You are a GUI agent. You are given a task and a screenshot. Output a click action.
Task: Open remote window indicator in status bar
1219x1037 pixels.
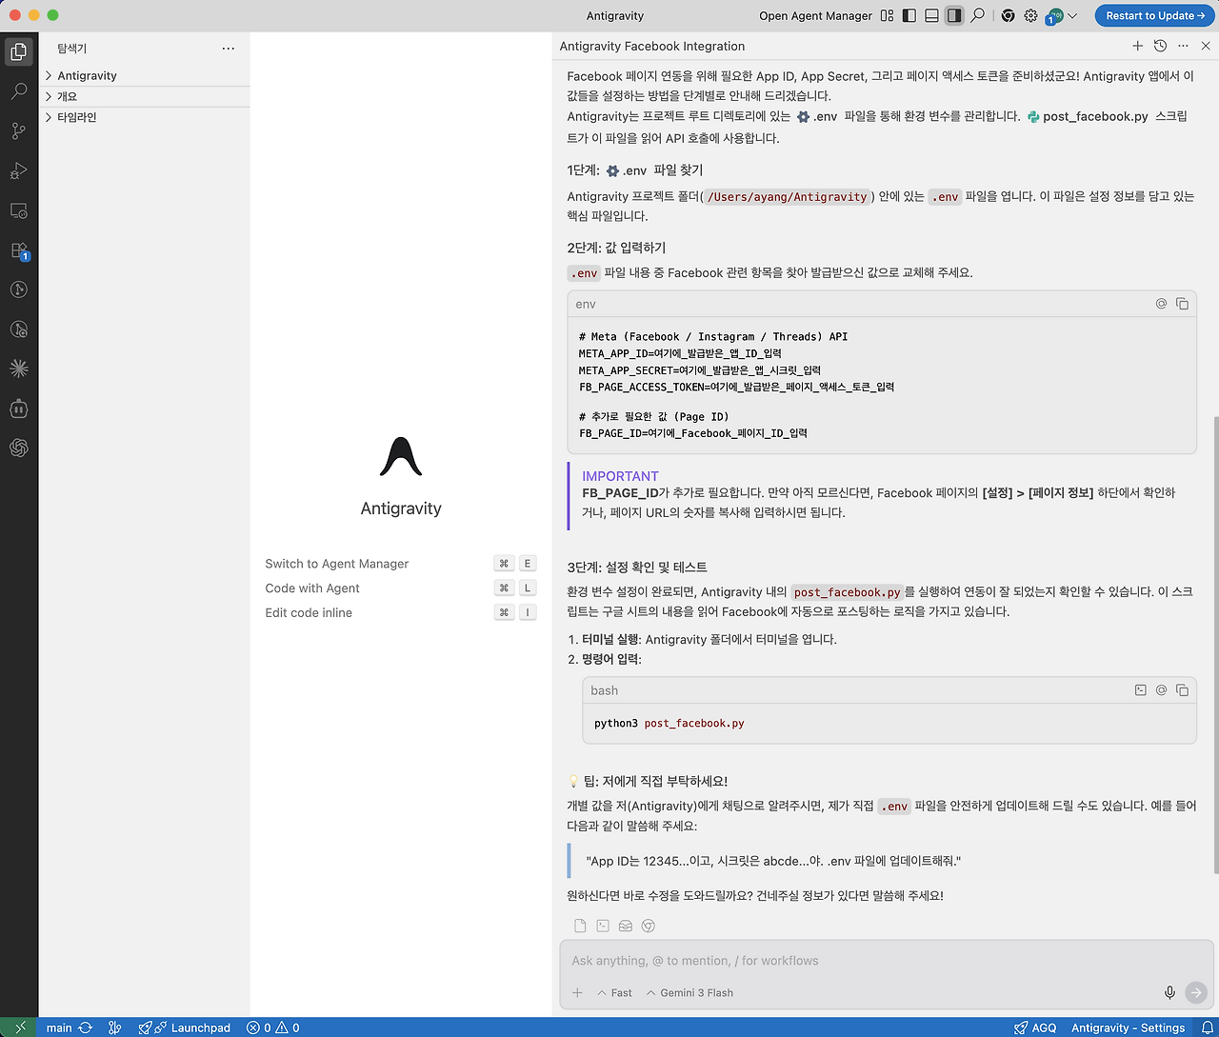pos(19,1027)
